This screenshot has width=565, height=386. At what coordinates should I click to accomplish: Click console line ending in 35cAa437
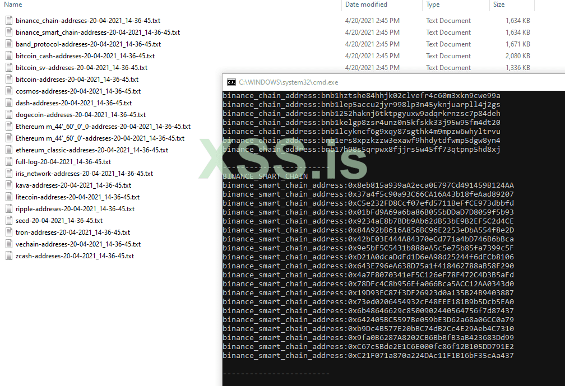tap(368, 356)
